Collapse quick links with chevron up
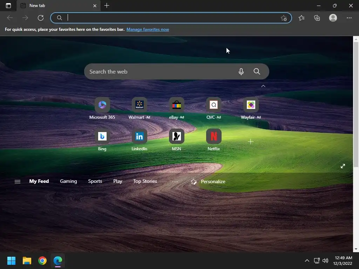 (x=263, y=86)
